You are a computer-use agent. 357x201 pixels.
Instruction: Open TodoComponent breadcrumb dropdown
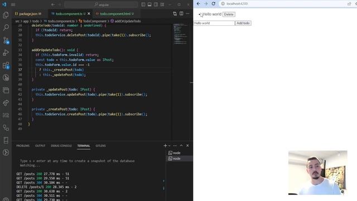94,21
